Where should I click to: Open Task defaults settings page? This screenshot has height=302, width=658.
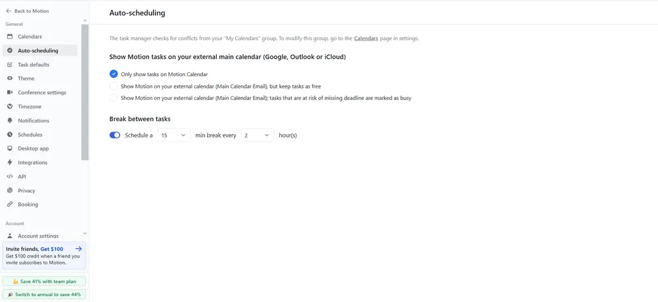pos(40,65)
